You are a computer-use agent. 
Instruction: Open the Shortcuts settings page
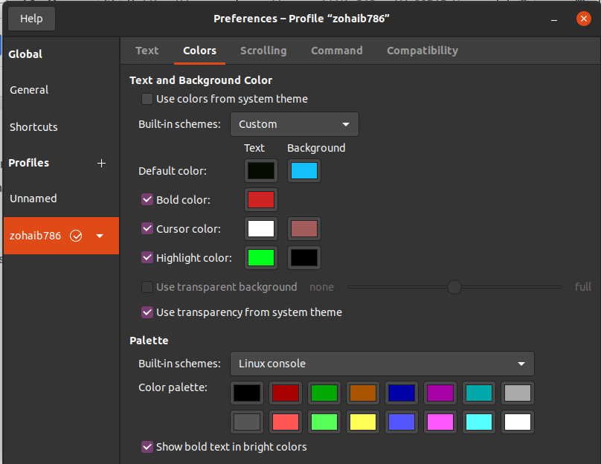(x=33, y=127)
